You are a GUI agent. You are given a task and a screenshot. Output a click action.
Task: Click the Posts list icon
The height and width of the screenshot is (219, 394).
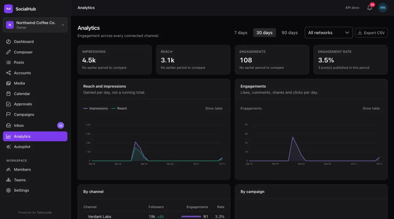click(8, 62)
